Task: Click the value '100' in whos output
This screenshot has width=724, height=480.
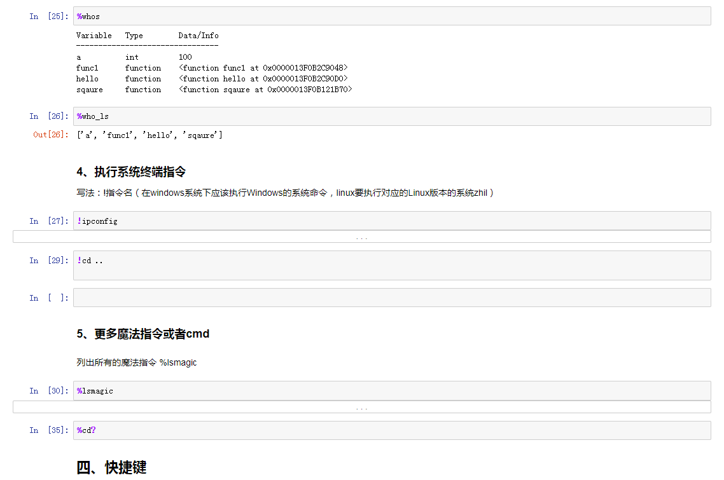Action: [x=185, y=57]
